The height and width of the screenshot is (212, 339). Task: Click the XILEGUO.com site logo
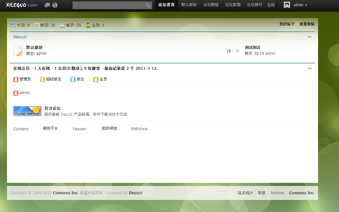tap(21, 5)
